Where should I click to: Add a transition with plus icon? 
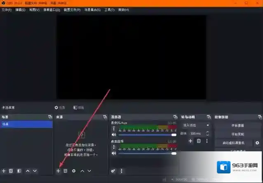click(x=190, y=141)
